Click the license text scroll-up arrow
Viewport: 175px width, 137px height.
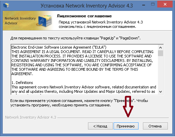tap(160, 48)
